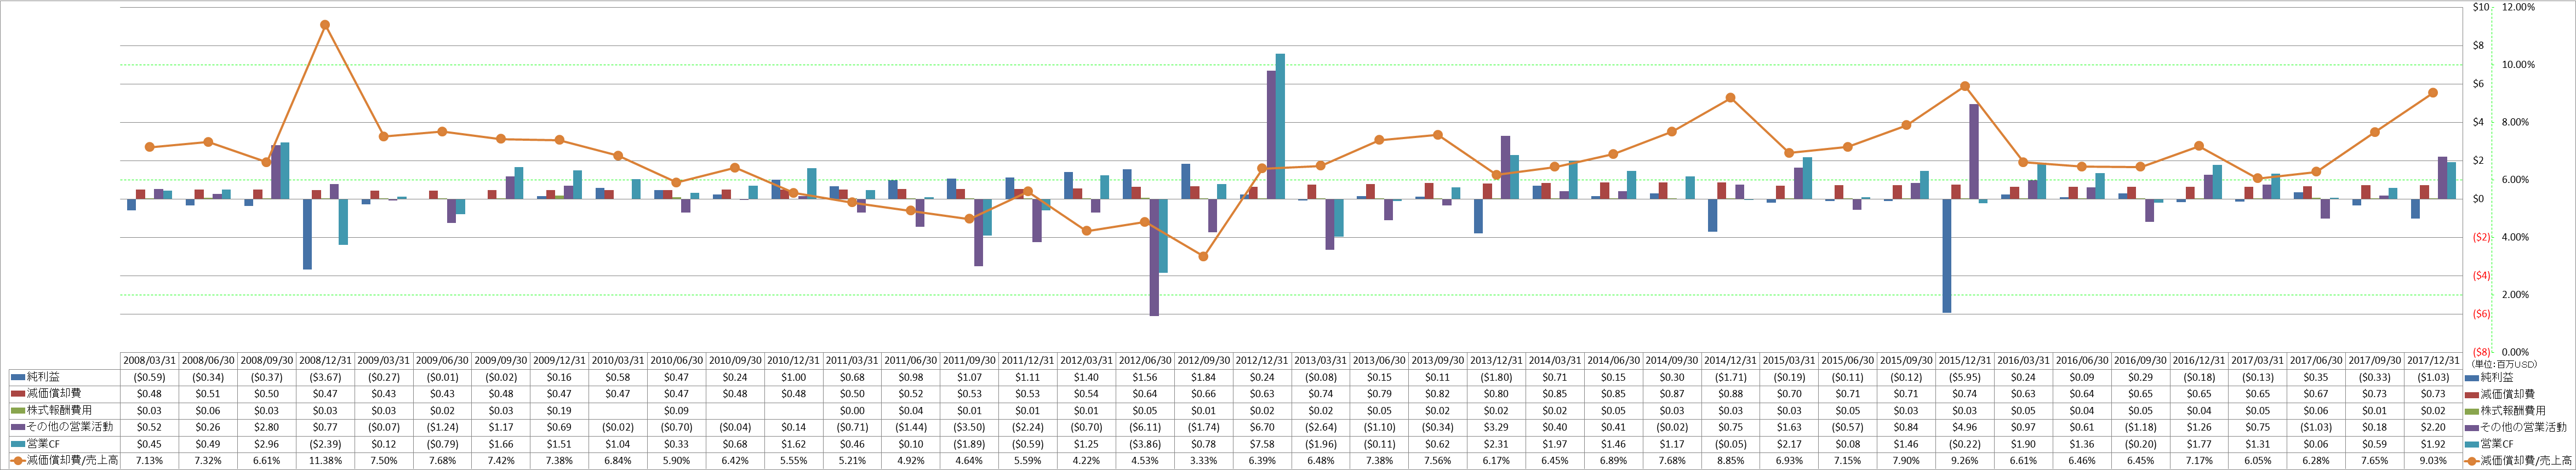Click the lowest line marker at 2012/09/30
This screenshot has height=470, width=2576.
tap(1203, 257)
